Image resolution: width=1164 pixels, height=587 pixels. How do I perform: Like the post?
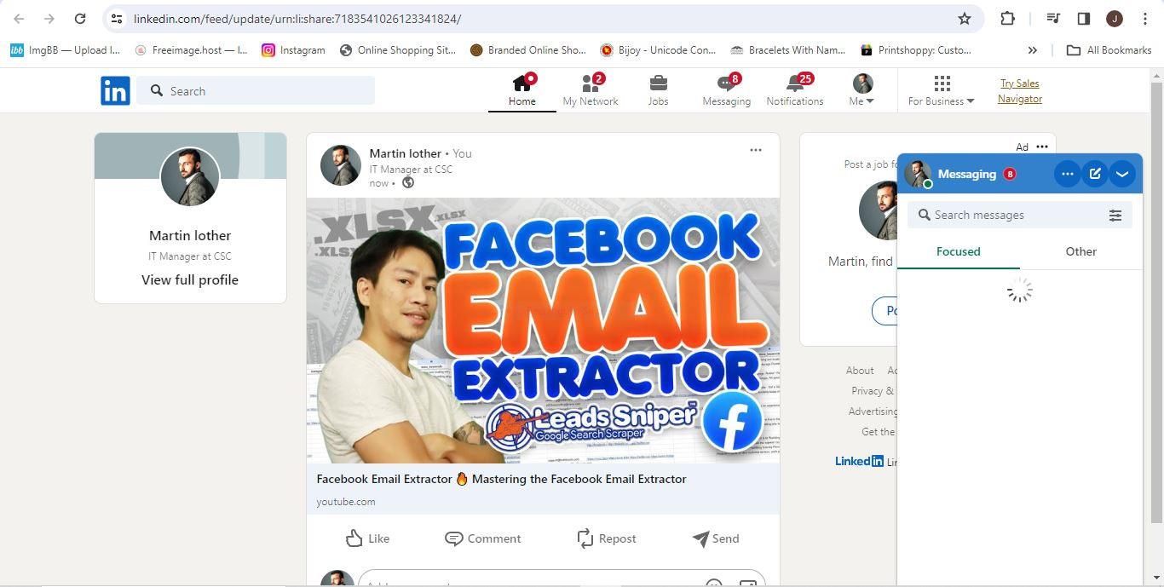pos(367,538)
